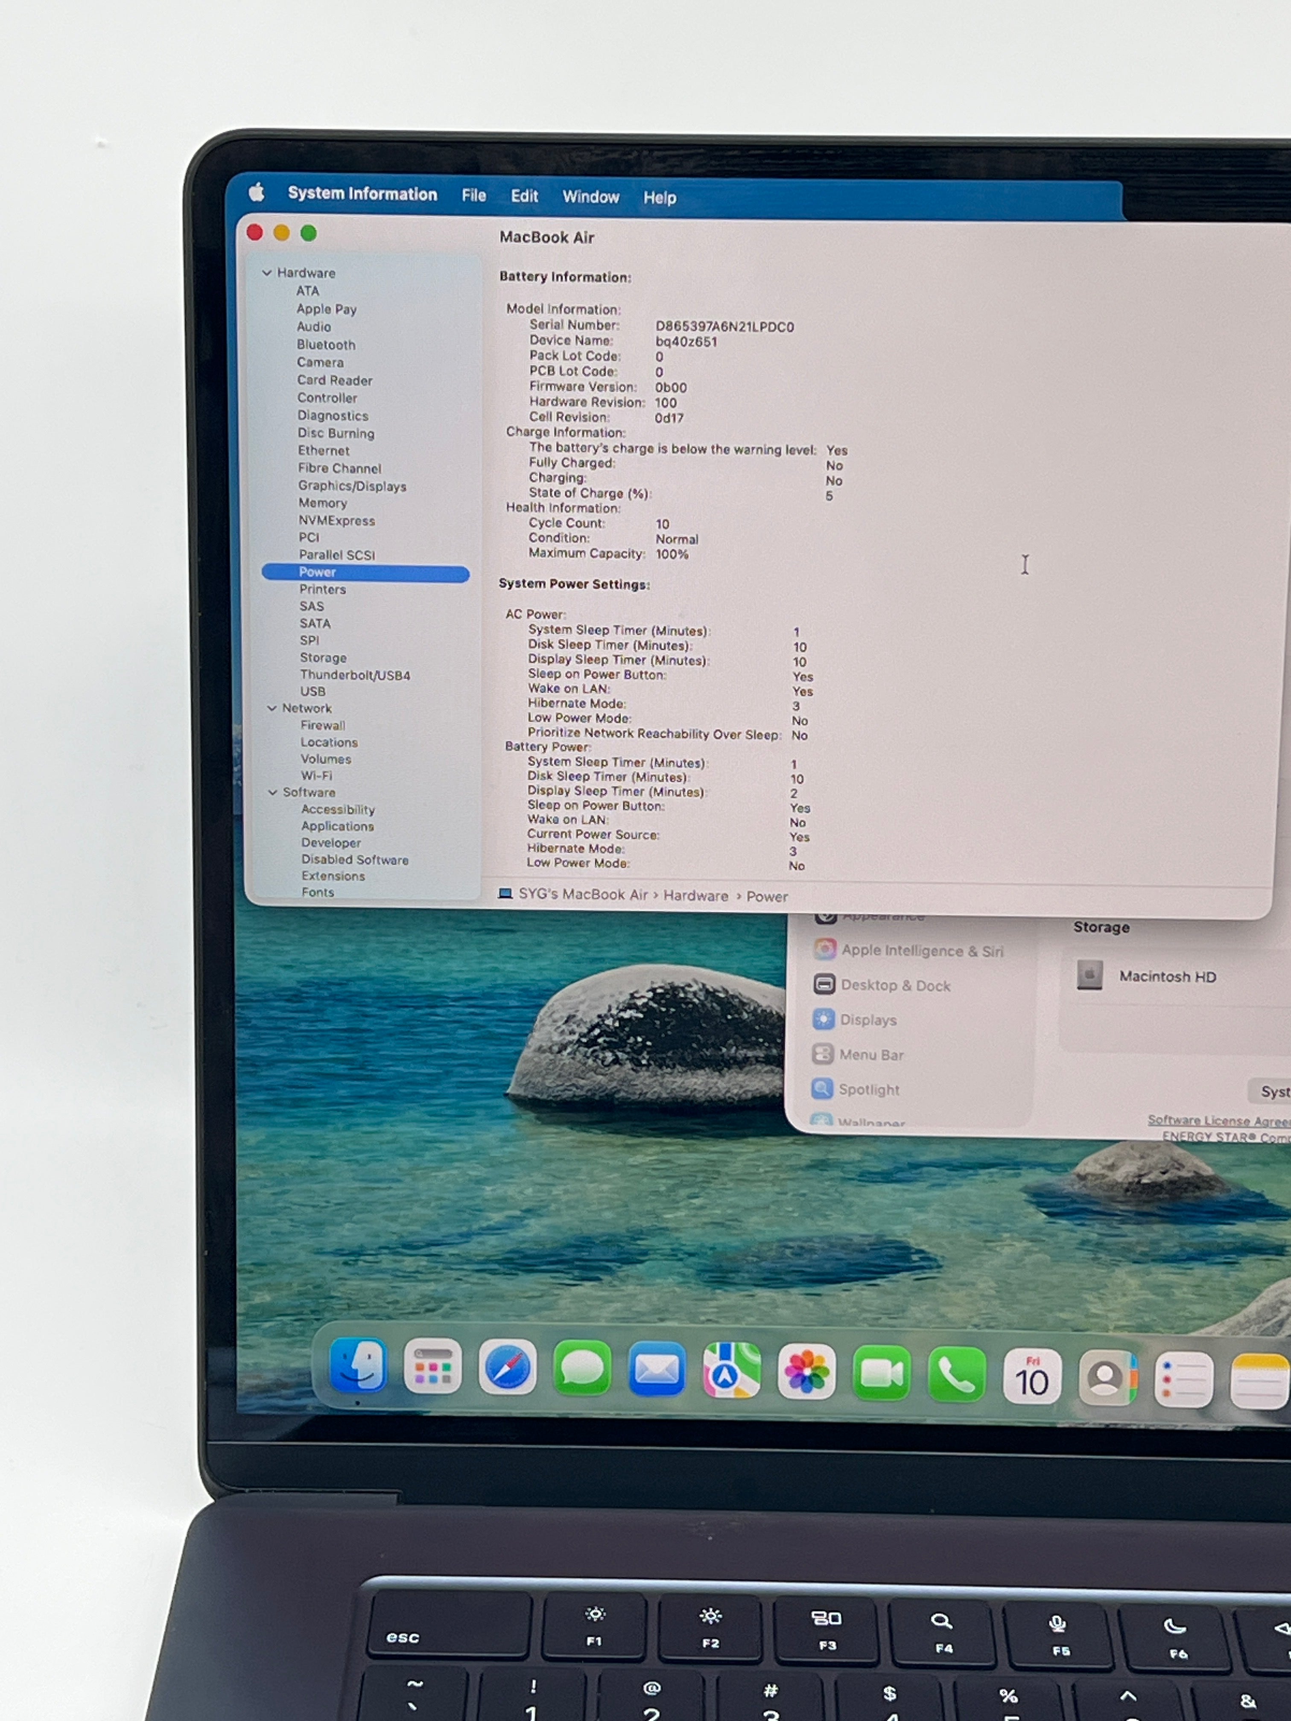Select Card Reader in sidebar
This screenshot has height=1721, width=1291.
click(335, 380)
